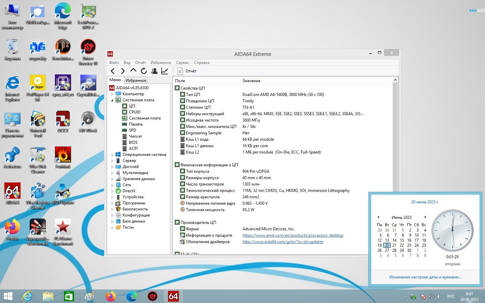Open aida64 driver updates link
This screenshot has height=303, width=485.
[x=283, y=242]
